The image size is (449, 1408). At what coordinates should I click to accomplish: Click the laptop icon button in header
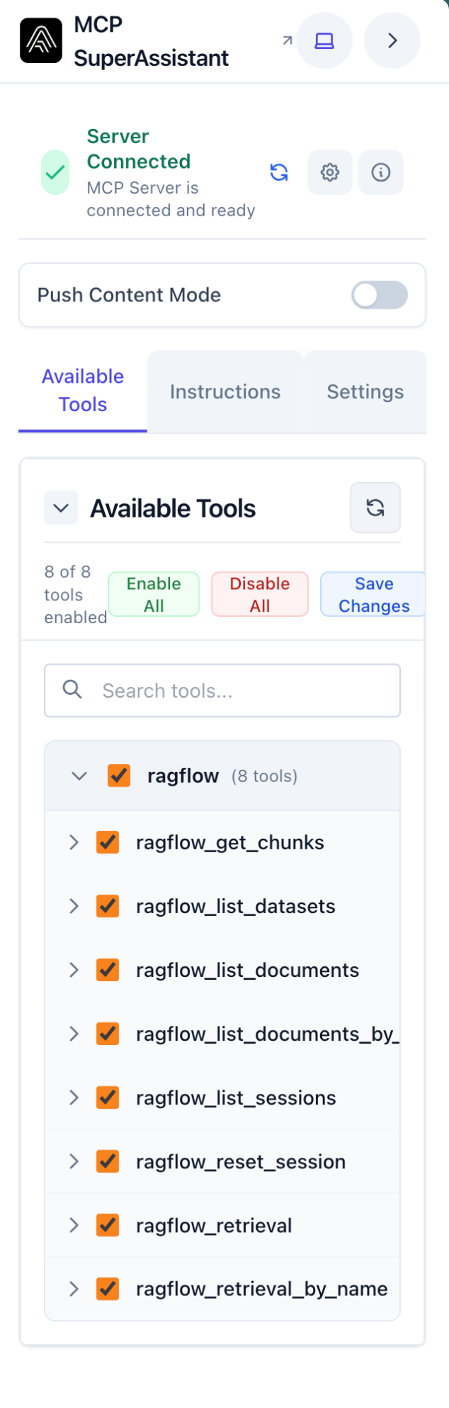[324, 41]
